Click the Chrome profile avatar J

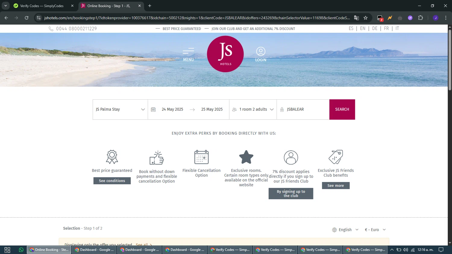[x=435, y=18]
